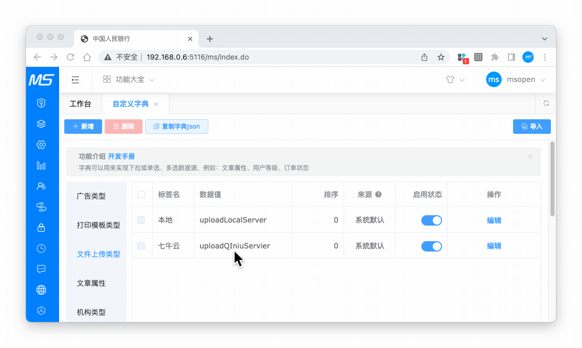Click the 新增 button
The width and height of the screenshot is (582, 348).
tap(83, 127)
